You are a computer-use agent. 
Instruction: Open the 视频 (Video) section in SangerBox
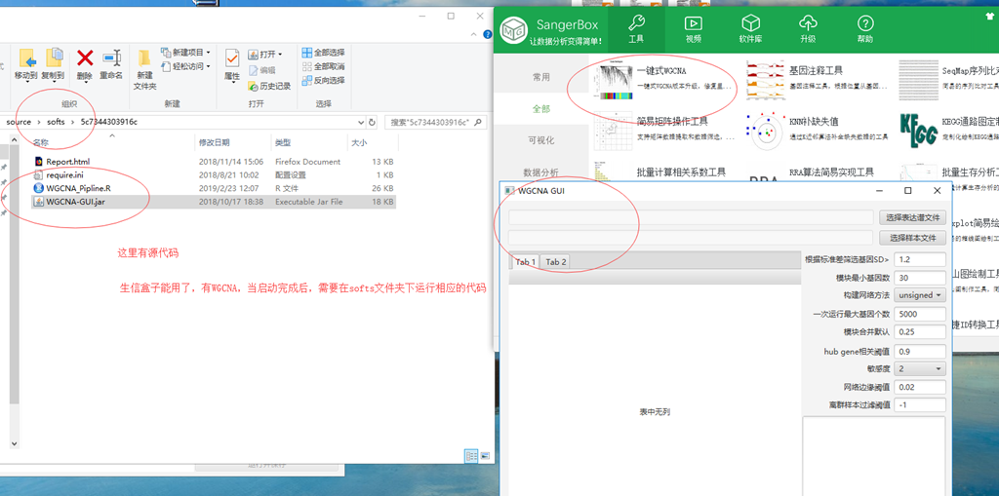click(694, 29)
